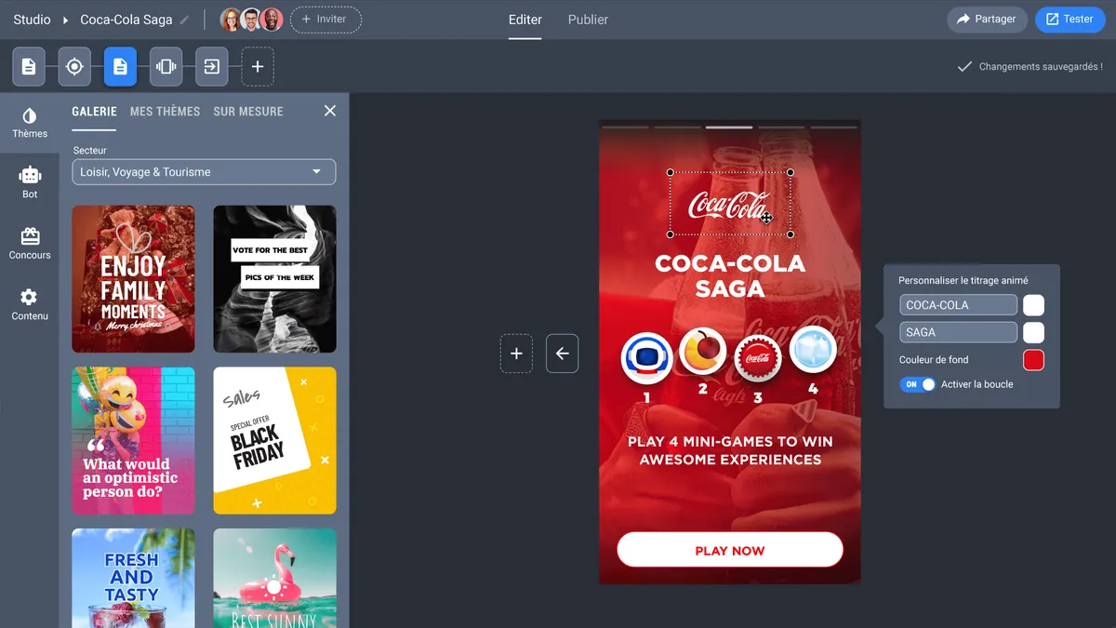Toggle Activer la boucle switch
This screenshot has height=628, width=1116.
click(917, 384)
